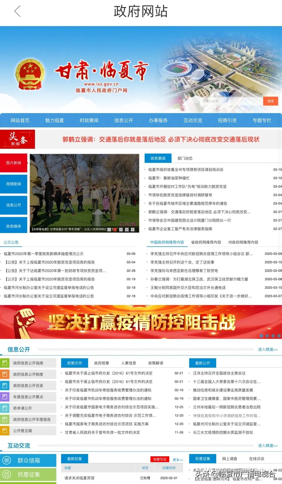Click icon beside 政府信息公开制度
The width and height of the screenshot is (282, 484).
click(4, 374)
